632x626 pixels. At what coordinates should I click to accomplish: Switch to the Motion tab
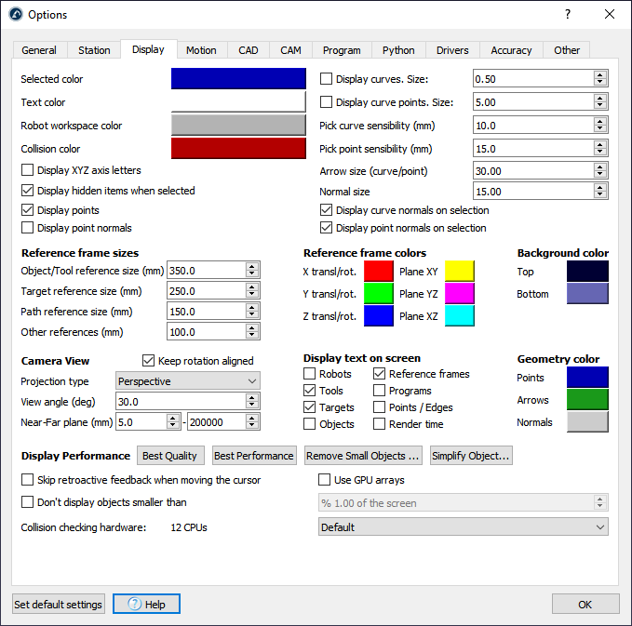pyautogui.click(x=201, y=50)
